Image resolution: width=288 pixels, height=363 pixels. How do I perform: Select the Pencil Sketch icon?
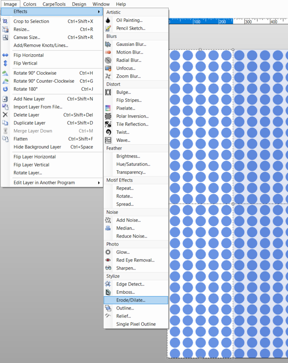tap(108, 28)
